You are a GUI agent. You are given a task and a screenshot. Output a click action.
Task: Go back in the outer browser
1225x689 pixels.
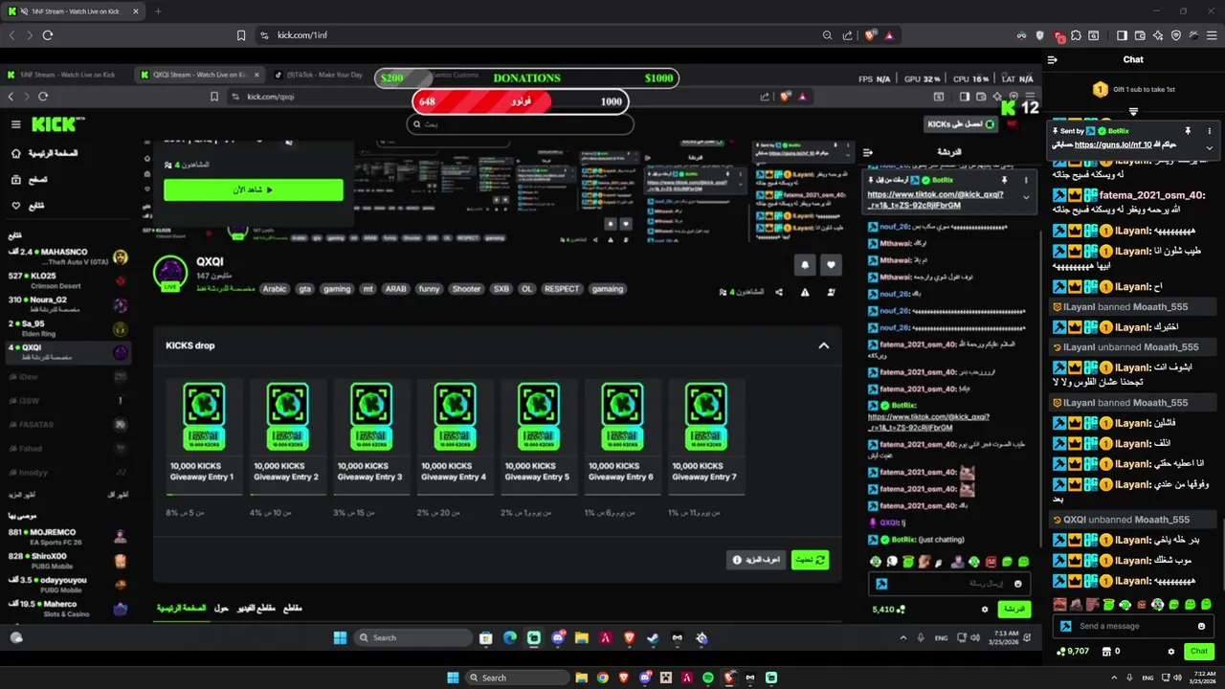tap(11, 35)
